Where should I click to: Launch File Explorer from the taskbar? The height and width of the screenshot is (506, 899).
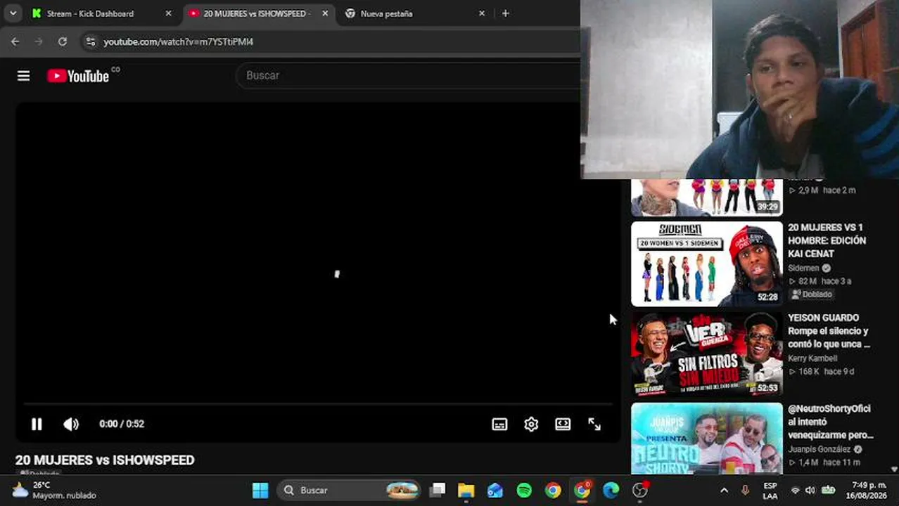[466, 490]
